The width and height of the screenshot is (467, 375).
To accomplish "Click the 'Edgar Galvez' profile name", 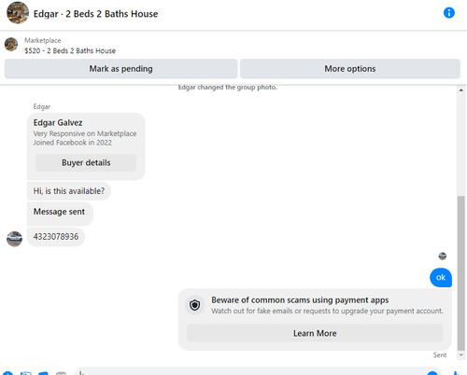I will [58, 123].
